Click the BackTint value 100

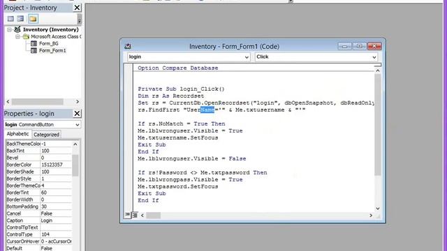(56, 151)
